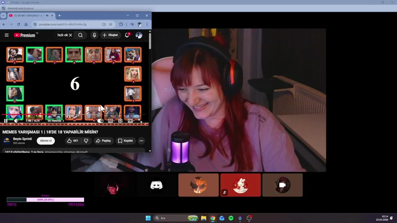Switch to theater mode

point(130,121)
